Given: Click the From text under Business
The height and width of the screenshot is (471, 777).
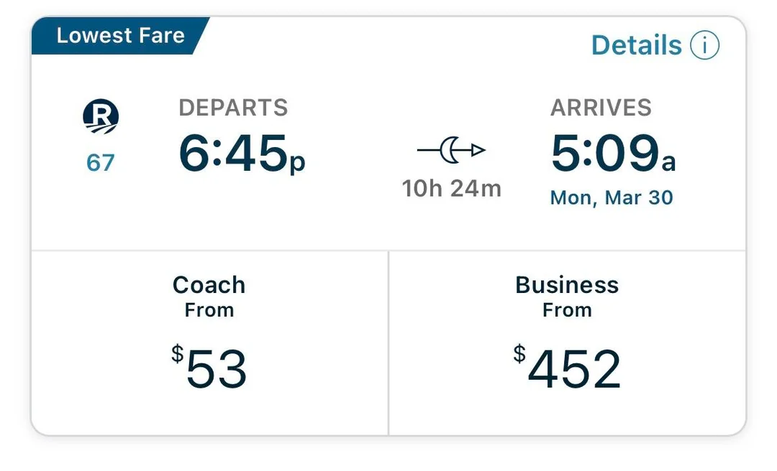Looking at the screenshot, I should (567, 310).
